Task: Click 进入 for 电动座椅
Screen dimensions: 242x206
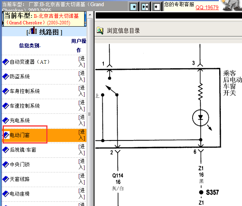Action: click(82, 194)
